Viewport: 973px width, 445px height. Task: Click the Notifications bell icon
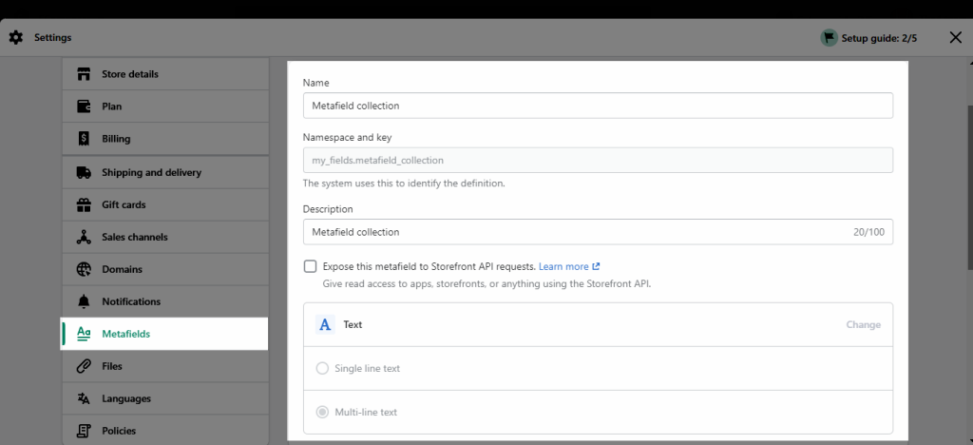pos(84,301)
